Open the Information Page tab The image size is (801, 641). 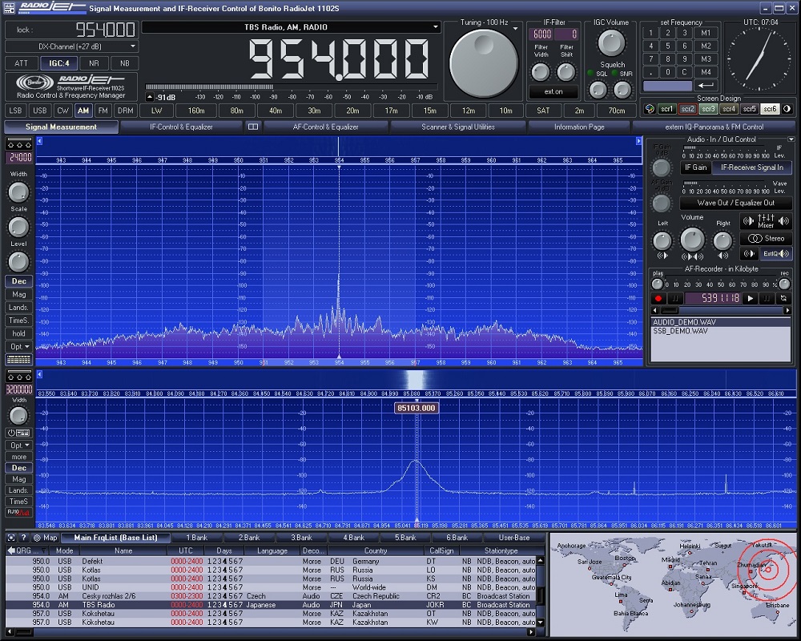coord(579,127)
